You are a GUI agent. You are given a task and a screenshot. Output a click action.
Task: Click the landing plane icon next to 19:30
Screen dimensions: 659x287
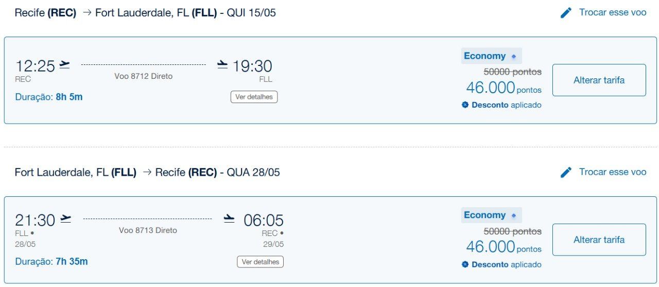coord(222,64)
